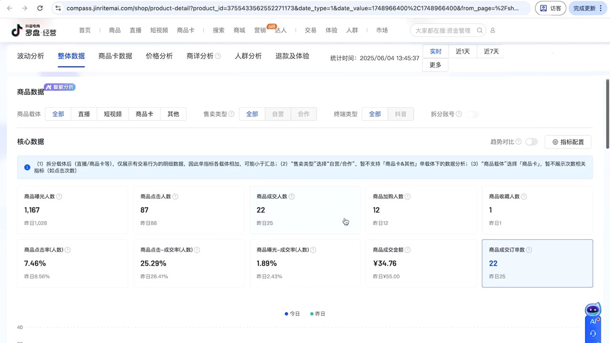Click info icon beside 商品收藏人数
Screen dimensions: 610x343
coord(524,197)
